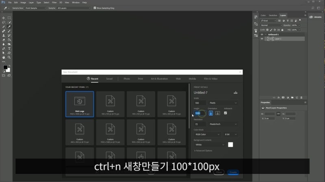Open the Filter menu

(54, 2)
